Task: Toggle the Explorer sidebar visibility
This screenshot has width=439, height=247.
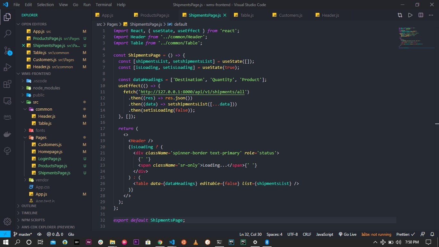Action: (7, 17)
